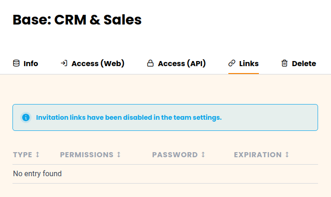Image resolution: width=331 pixels, height=197 pixels.
Task: Click the blue info circle icon in the banner
Action: (x=26, y=117)
